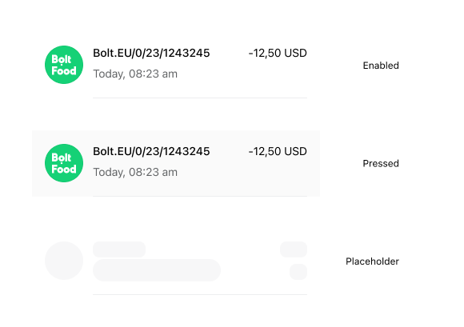Click the gray highlighted Pressed row background

(176, 163)
